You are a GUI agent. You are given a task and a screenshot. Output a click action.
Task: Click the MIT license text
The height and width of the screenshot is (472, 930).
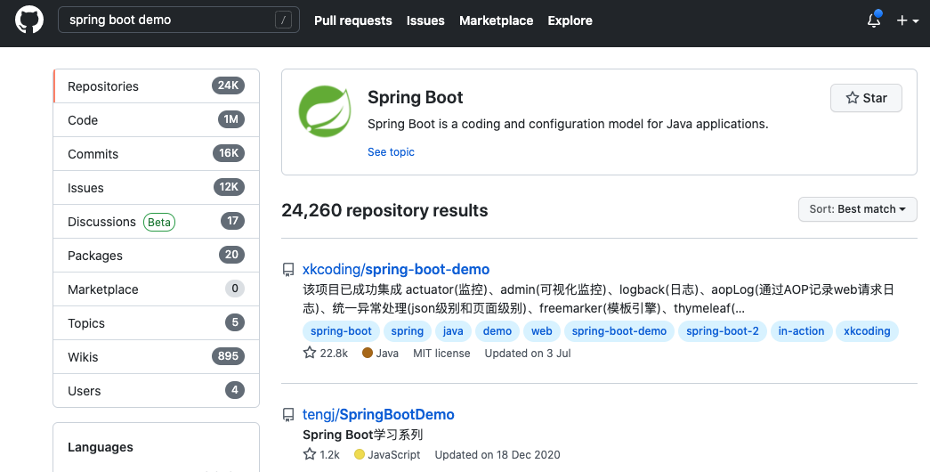pos(441,354)
